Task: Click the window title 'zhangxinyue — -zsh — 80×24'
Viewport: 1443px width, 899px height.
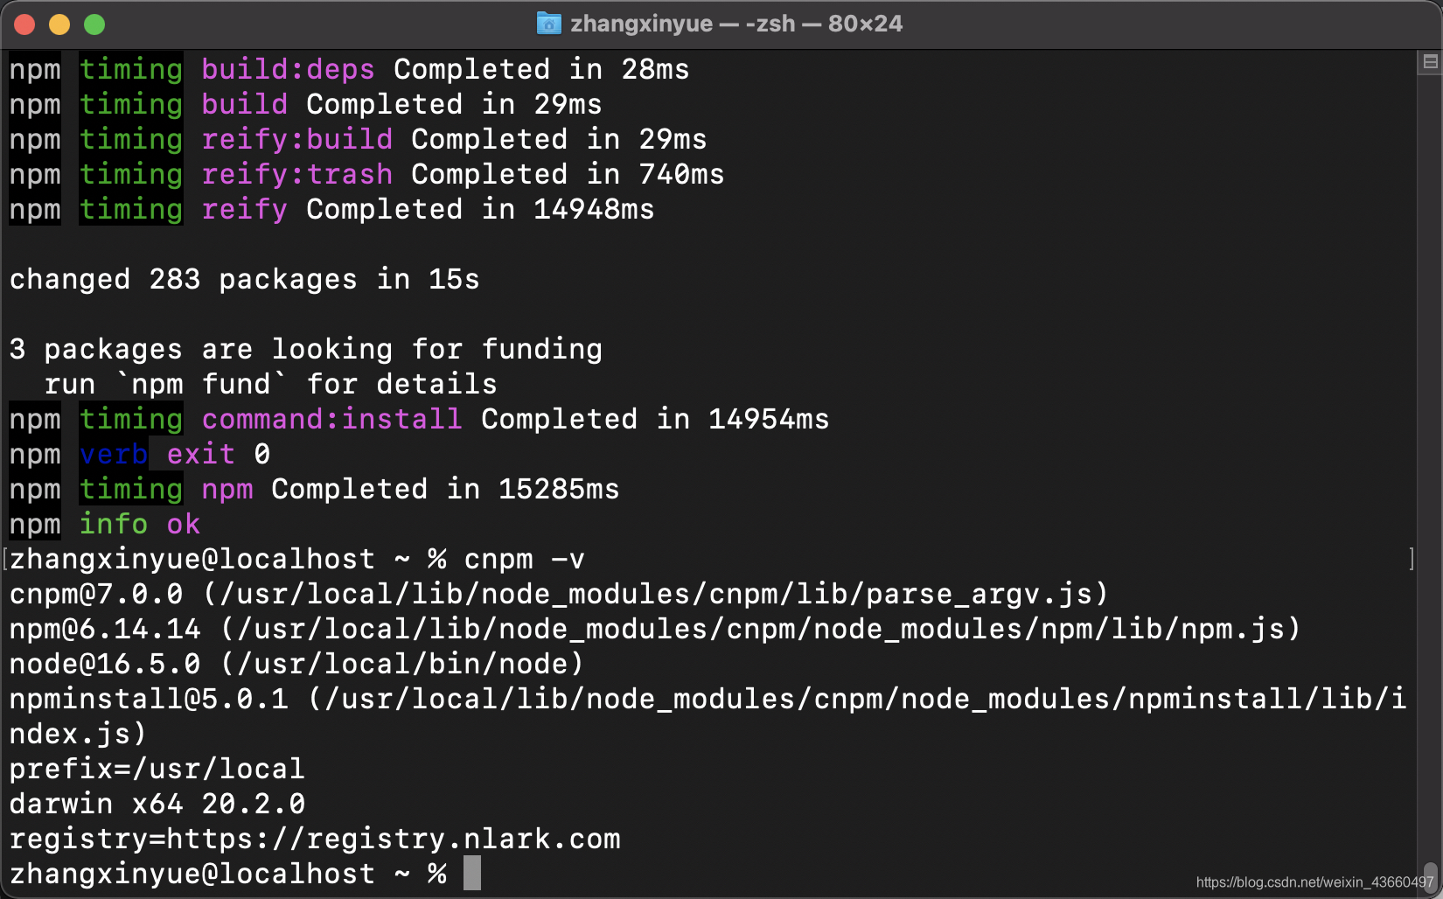Action: [736, 24]
